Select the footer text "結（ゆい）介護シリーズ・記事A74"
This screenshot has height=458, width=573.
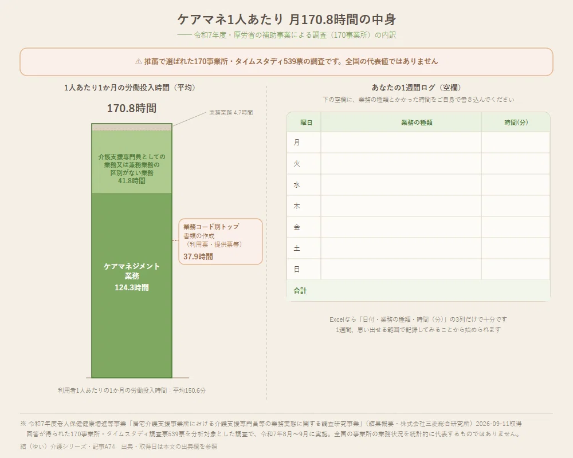coord(68,447)
